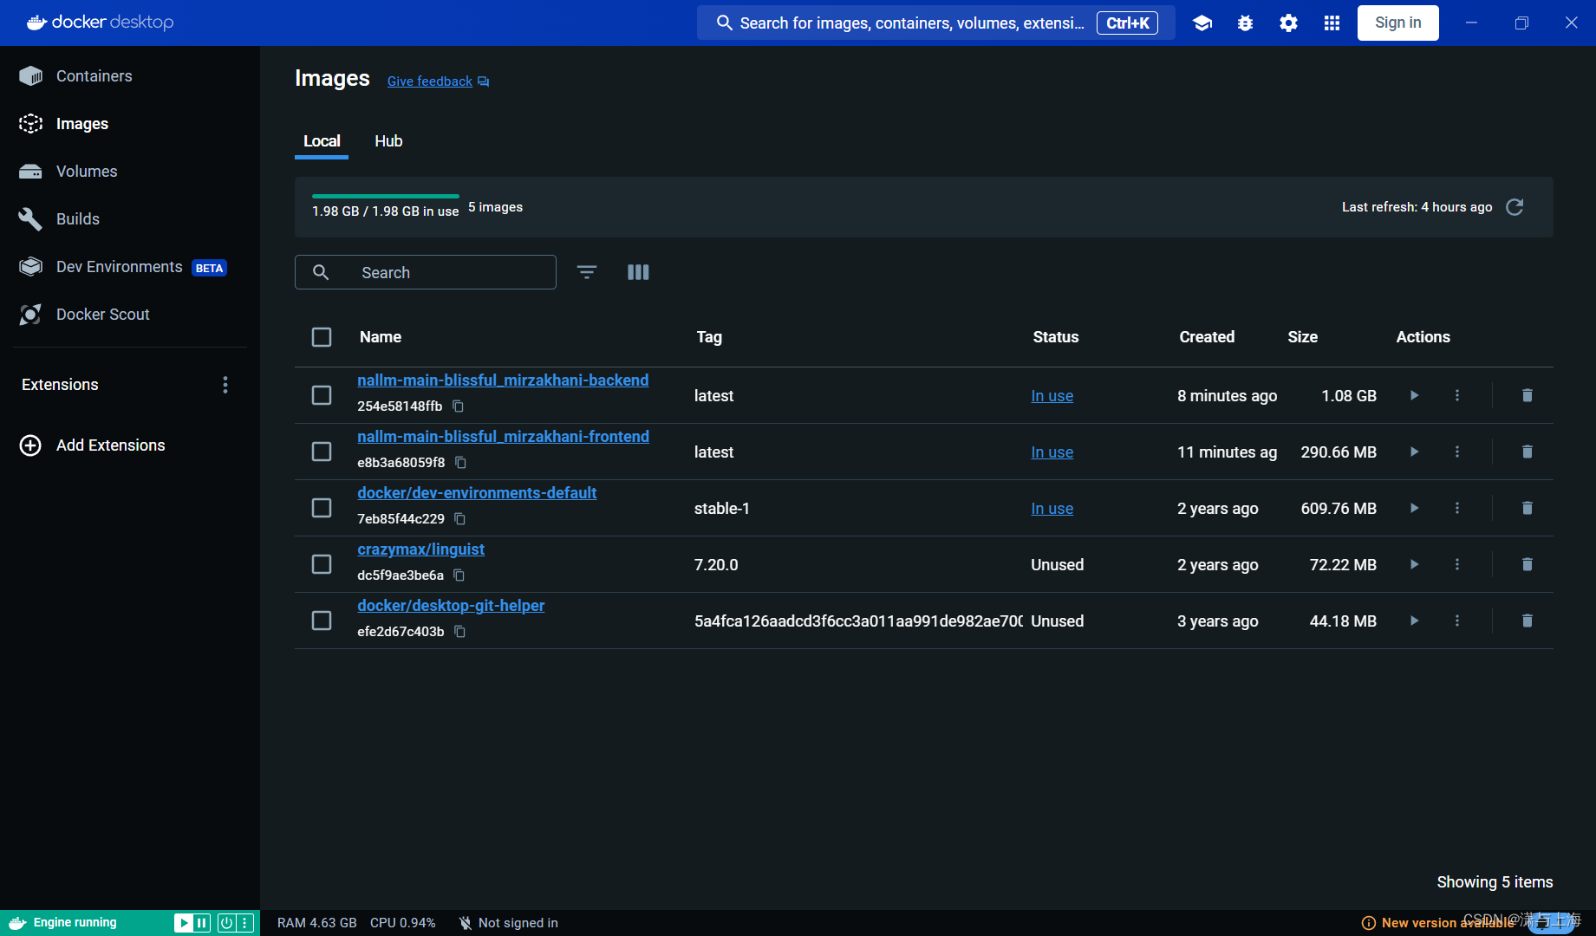Open the Extensions options menu
Viewport: 1596px width, 936px height.
click(x=225, y=385)
